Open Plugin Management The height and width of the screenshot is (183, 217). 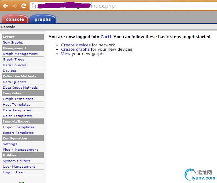(x=20, y=150)
